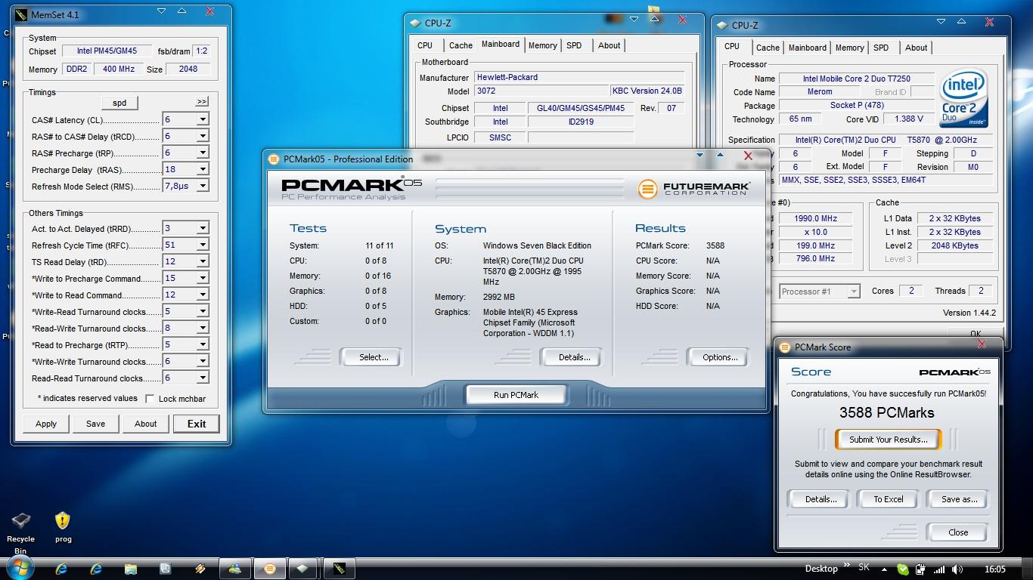Open the Precharge Delay (tRAS) dropdown
This screenshot has height=580, width=1033.
coord(202,169)
